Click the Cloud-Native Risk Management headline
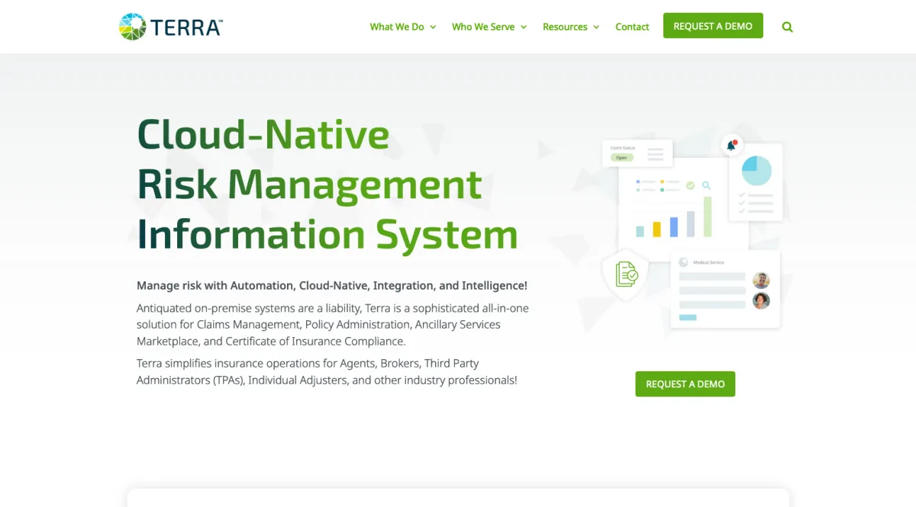The height and width of the screenshot is (507, 916). (327, 184)
